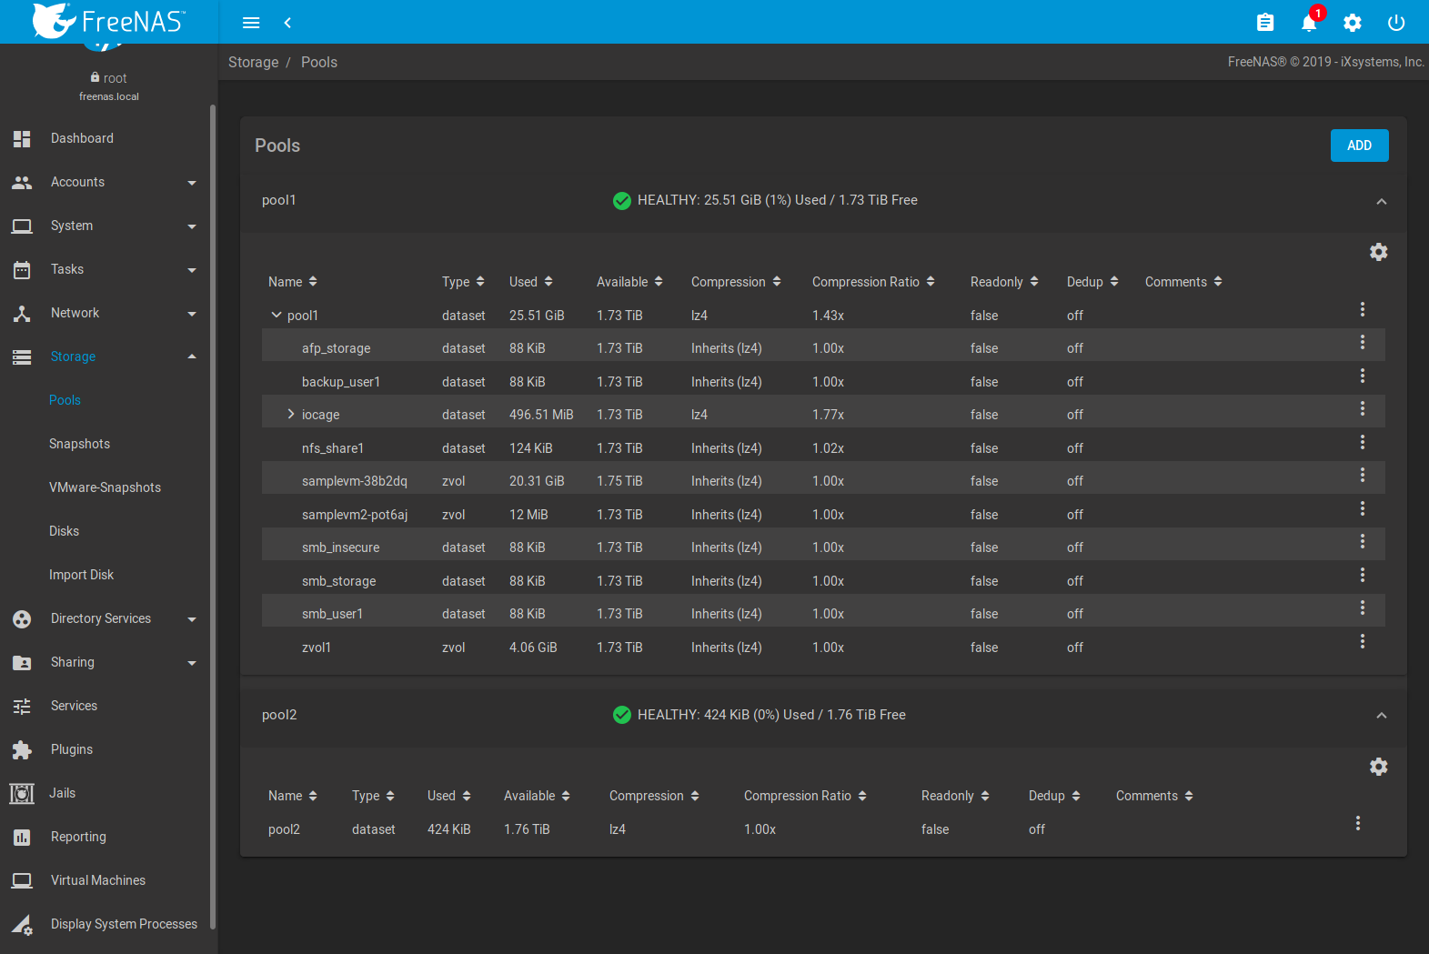
Task: Go to Snapshots under Storage
Action: 79,444
